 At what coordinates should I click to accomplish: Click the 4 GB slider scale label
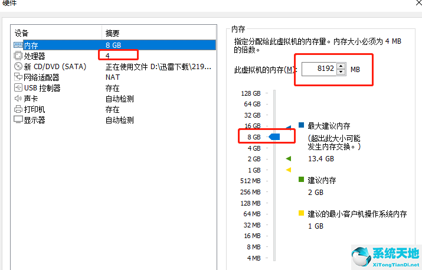pyautogui.click(x=254, y=148)
